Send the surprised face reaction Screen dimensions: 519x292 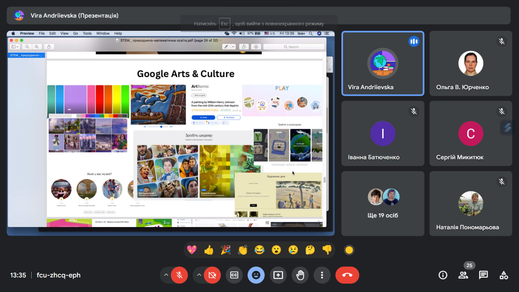(277, 250)
